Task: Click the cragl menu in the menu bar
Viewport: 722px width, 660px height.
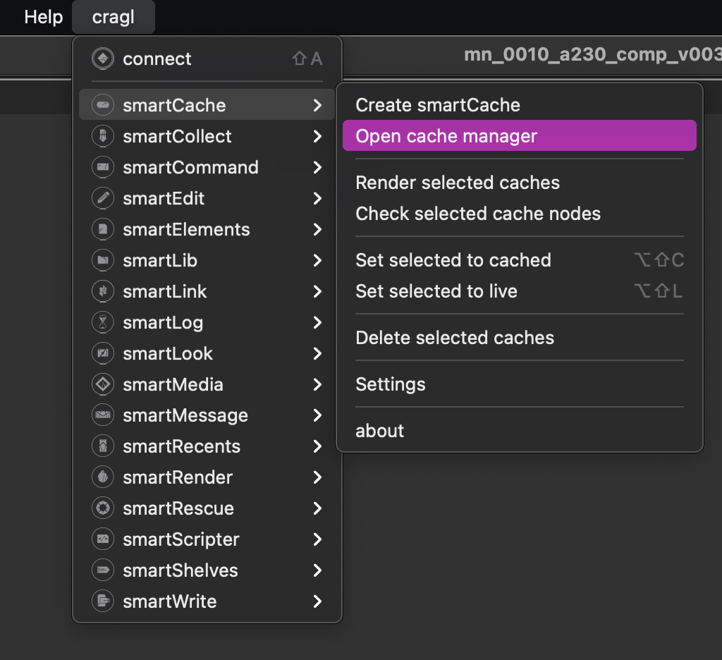Action: pyautogui.click(x=113, y=17)
